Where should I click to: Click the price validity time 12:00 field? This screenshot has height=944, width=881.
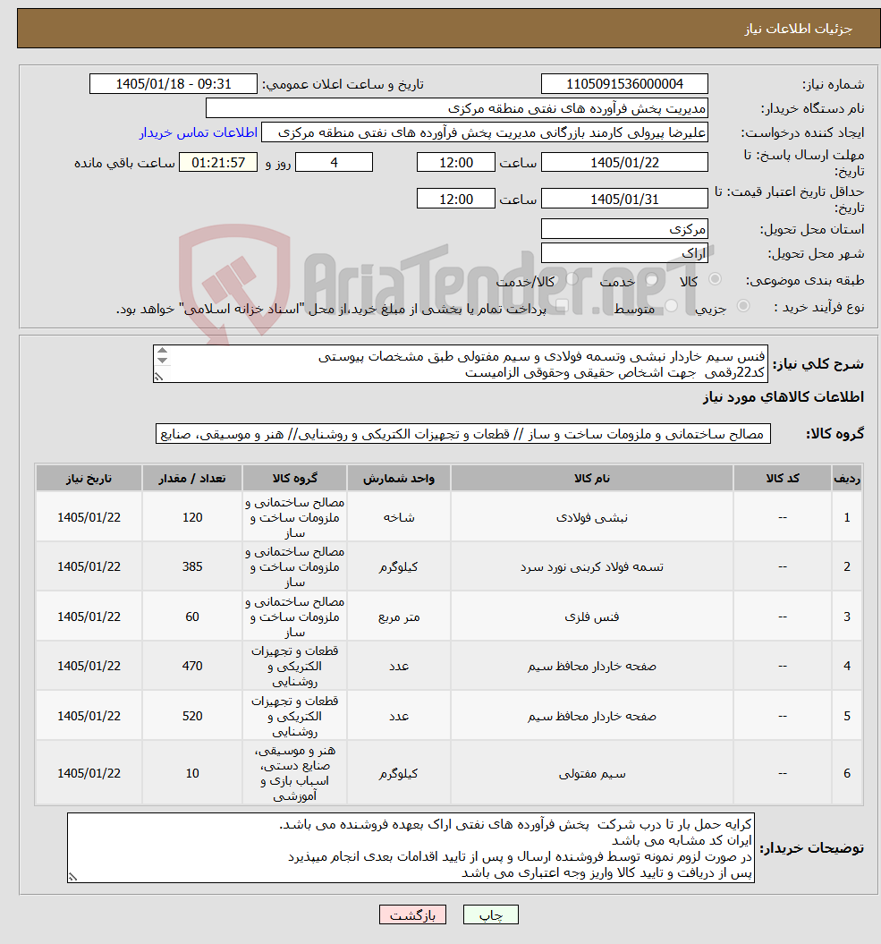pos(455,199)
